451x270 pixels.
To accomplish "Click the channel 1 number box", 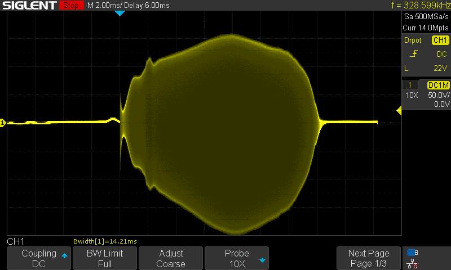I will point(410,85).
